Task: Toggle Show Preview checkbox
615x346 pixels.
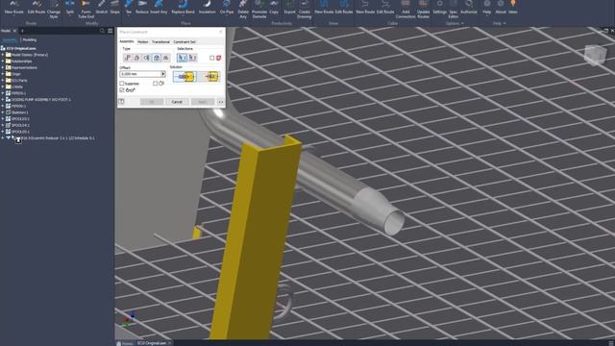Action: (122, 90)
